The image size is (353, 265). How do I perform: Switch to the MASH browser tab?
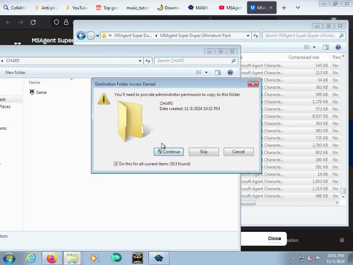point(199,8)
